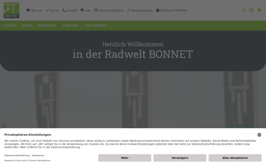
Task: Click the 'Herzlich Willkommen' text
Action: click(133, 44)
